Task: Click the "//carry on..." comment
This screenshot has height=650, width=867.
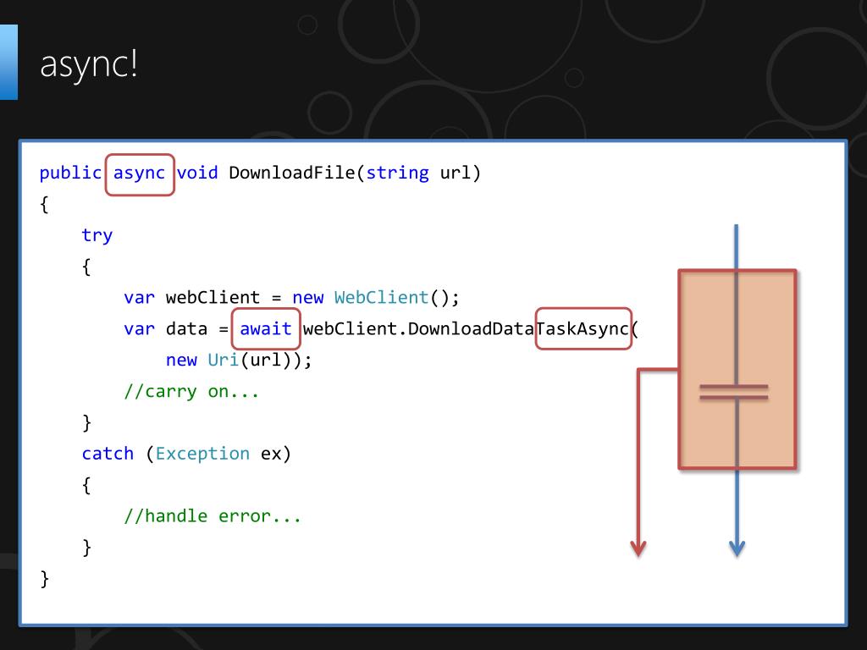Action: click(x=191, y=391)
